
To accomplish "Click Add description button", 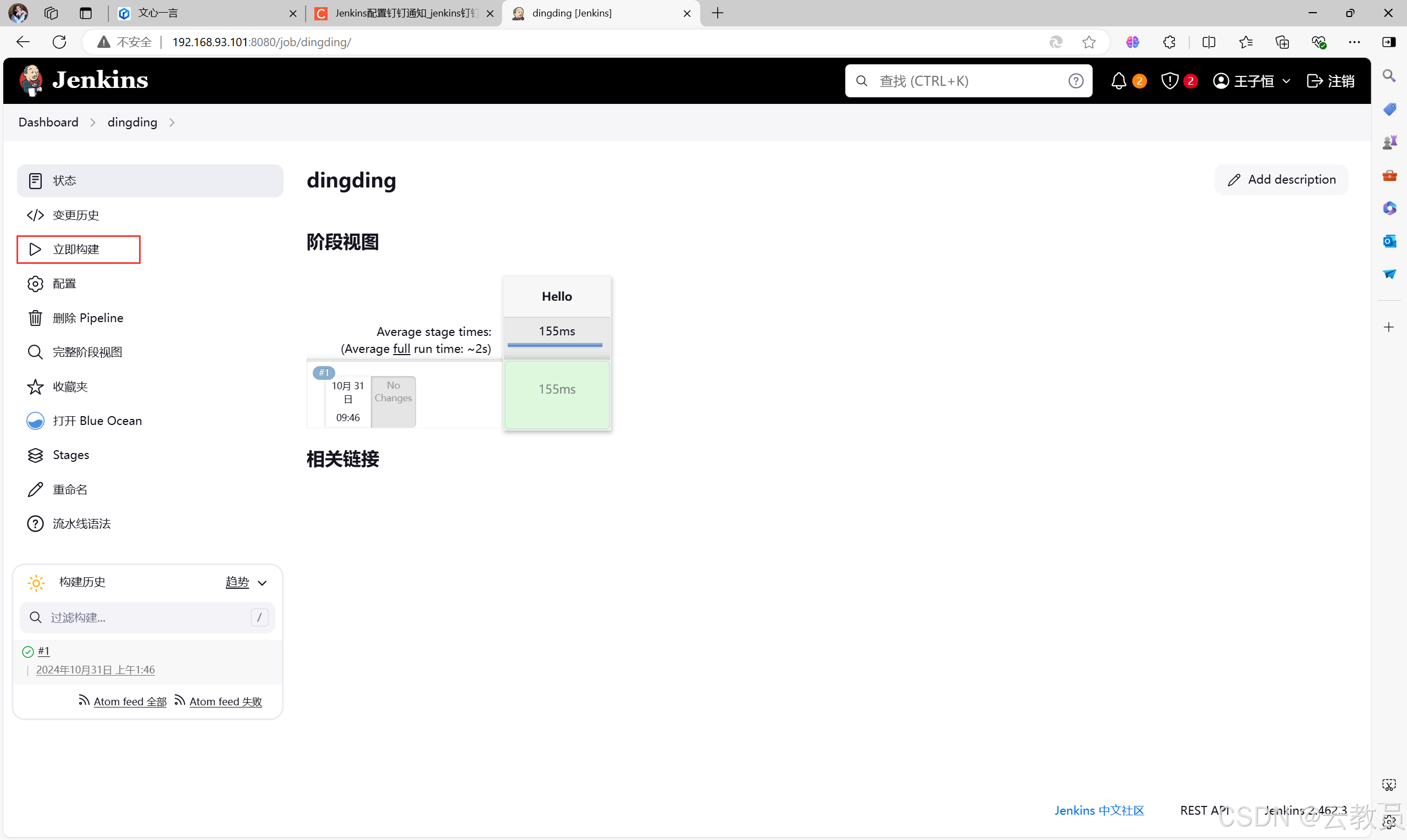I will coord(1281,180).
